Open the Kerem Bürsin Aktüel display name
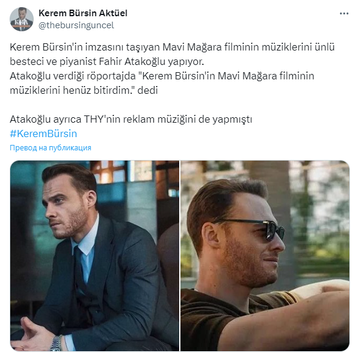 pyautogui.click(x=83, y=13)
